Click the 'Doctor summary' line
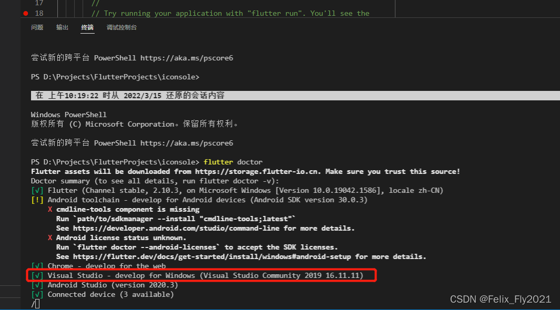This screenshot has height=310, width=560. 155,181
